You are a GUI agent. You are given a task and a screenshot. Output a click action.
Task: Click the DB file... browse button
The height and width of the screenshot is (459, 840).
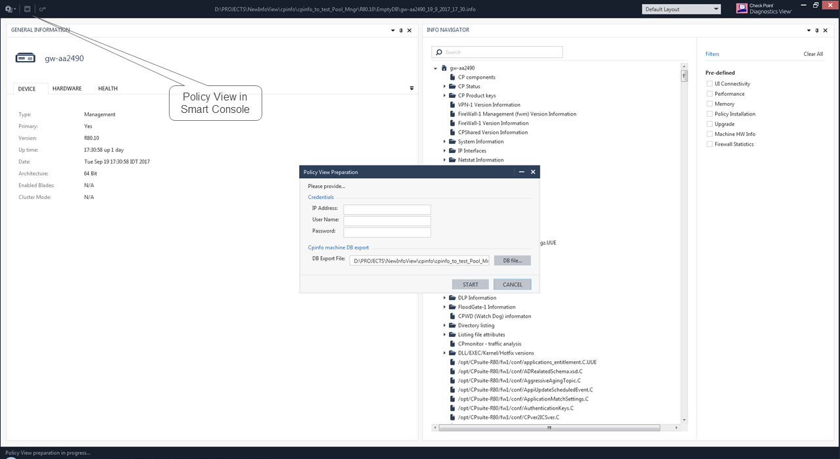coord(513,261)
